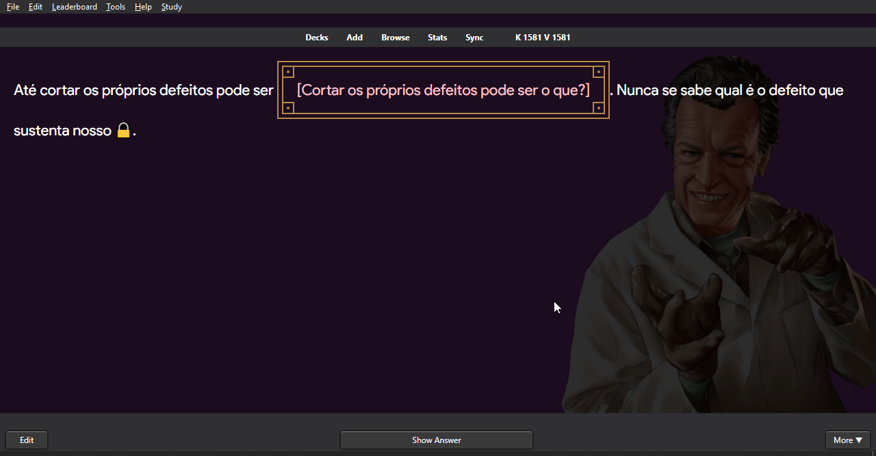Click the framed cloze hint box
The image size is (876, 456).
443,90
